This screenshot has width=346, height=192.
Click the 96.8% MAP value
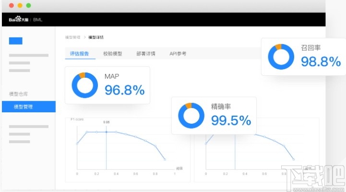point(125,90)
